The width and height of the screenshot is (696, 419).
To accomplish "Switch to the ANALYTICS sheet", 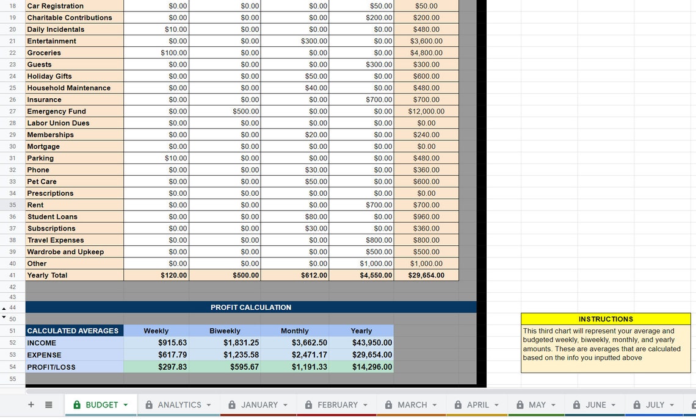I will pyautogui.click(x=179, y=404).
